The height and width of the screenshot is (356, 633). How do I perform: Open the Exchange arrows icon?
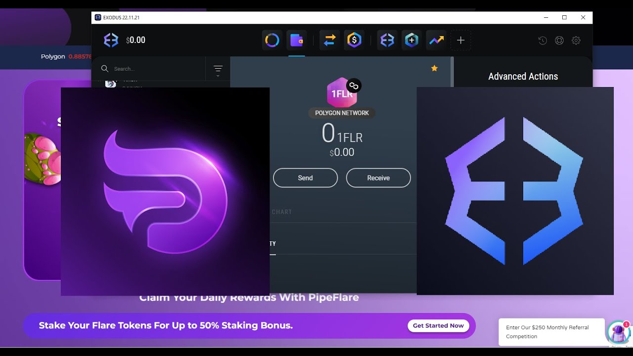click(329, 40)
